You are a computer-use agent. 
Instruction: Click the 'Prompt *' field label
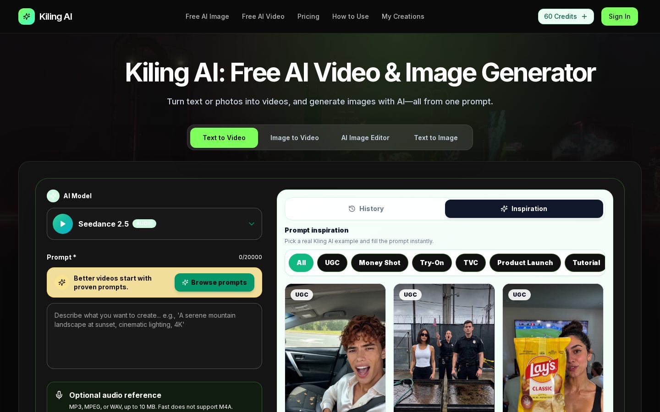[x=61, y=257]
